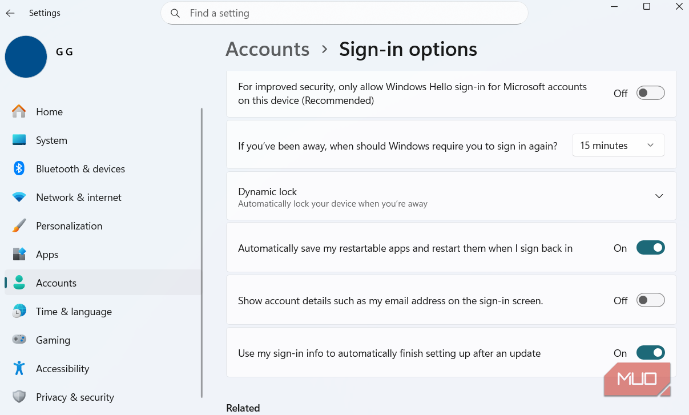Go to Gaming settings
This screenshot has height=415, width=689.
[x=103, y=340]
